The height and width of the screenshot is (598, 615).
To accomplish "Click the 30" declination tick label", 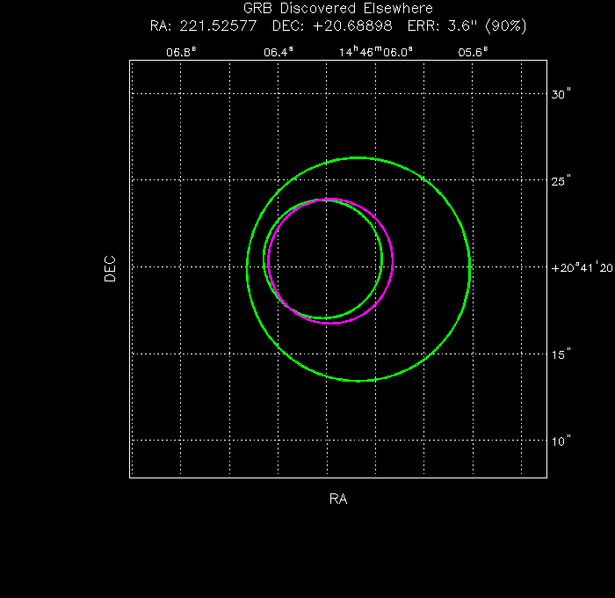I will tap(562, 94).
